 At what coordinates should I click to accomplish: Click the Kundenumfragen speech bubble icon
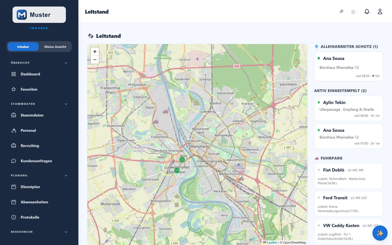14,161
